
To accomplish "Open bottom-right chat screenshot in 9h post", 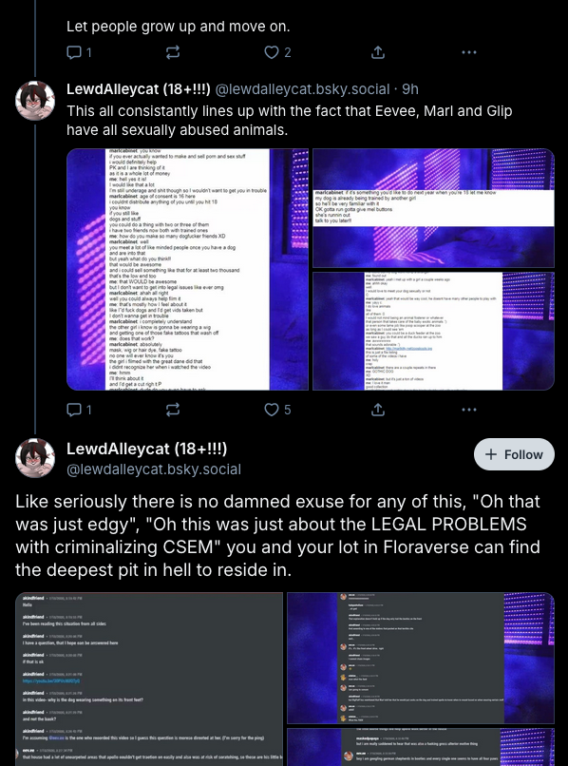I will (433, 332).
